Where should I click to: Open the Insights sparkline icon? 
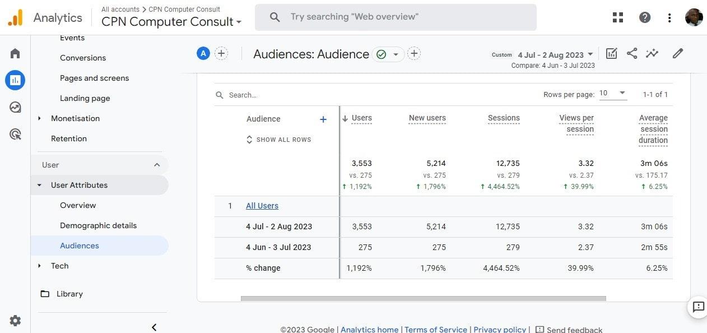(x=652, y=53)
